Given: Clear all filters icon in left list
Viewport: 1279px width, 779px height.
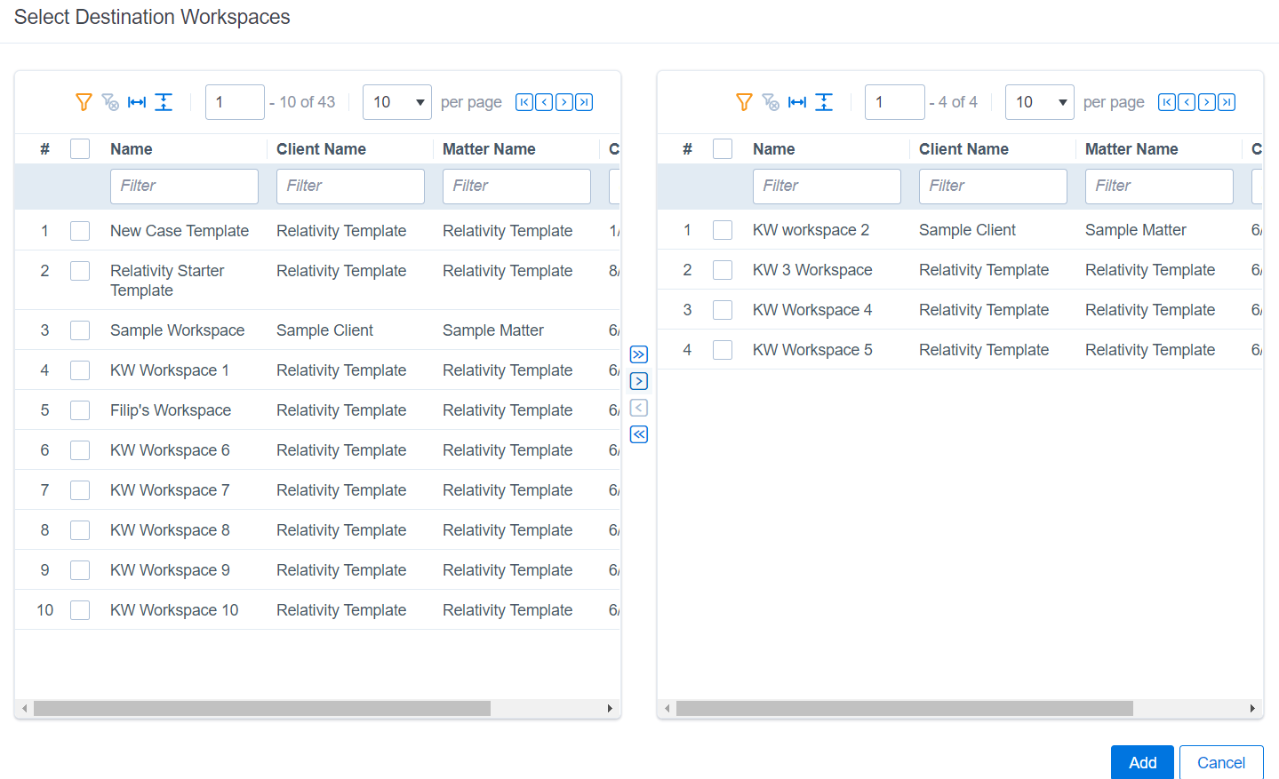Looking at the screenshot, I should coord(110,102).
